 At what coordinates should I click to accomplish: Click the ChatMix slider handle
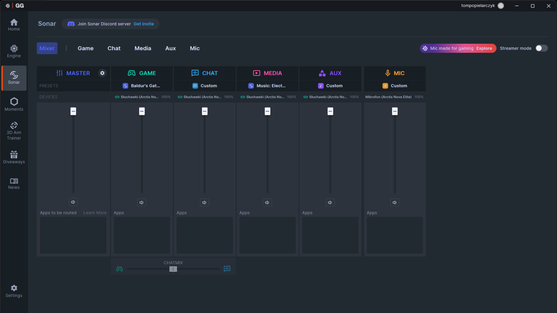(173, 269)
